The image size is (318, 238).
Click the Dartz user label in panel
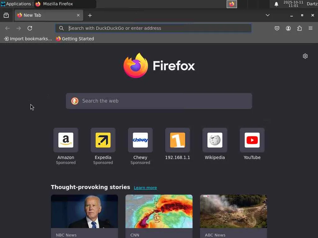pyautogui.click(x=312, y=4)
